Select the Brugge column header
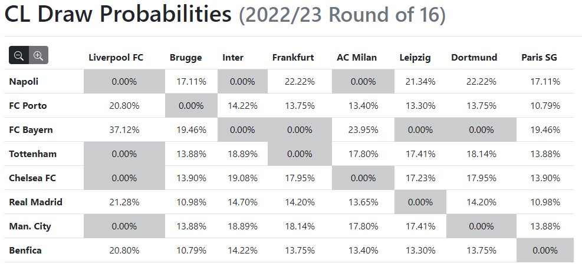 (186, 58)
